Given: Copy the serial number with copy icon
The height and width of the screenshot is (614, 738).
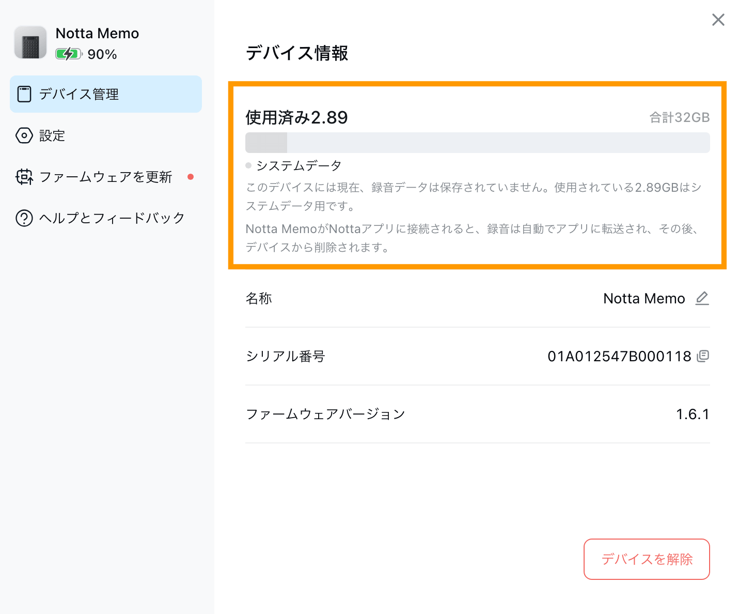Looking at the screenshot, I should (x=703, y=356).
